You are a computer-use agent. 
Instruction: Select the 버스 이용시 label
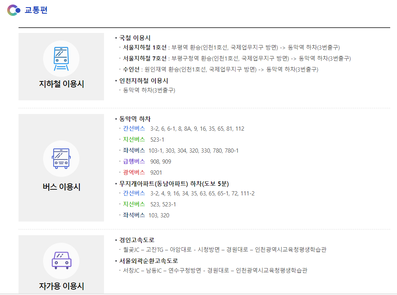(61, 187)
